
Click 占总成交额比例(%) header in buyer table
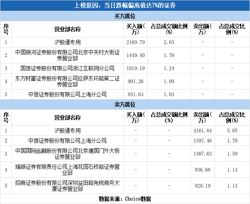pos(169,29)
